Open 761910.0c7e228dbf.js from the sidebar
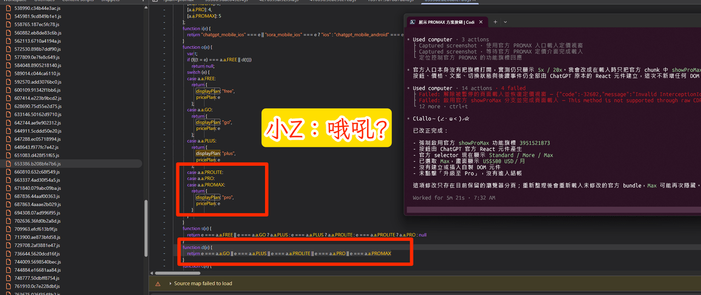 coord(38,286)
